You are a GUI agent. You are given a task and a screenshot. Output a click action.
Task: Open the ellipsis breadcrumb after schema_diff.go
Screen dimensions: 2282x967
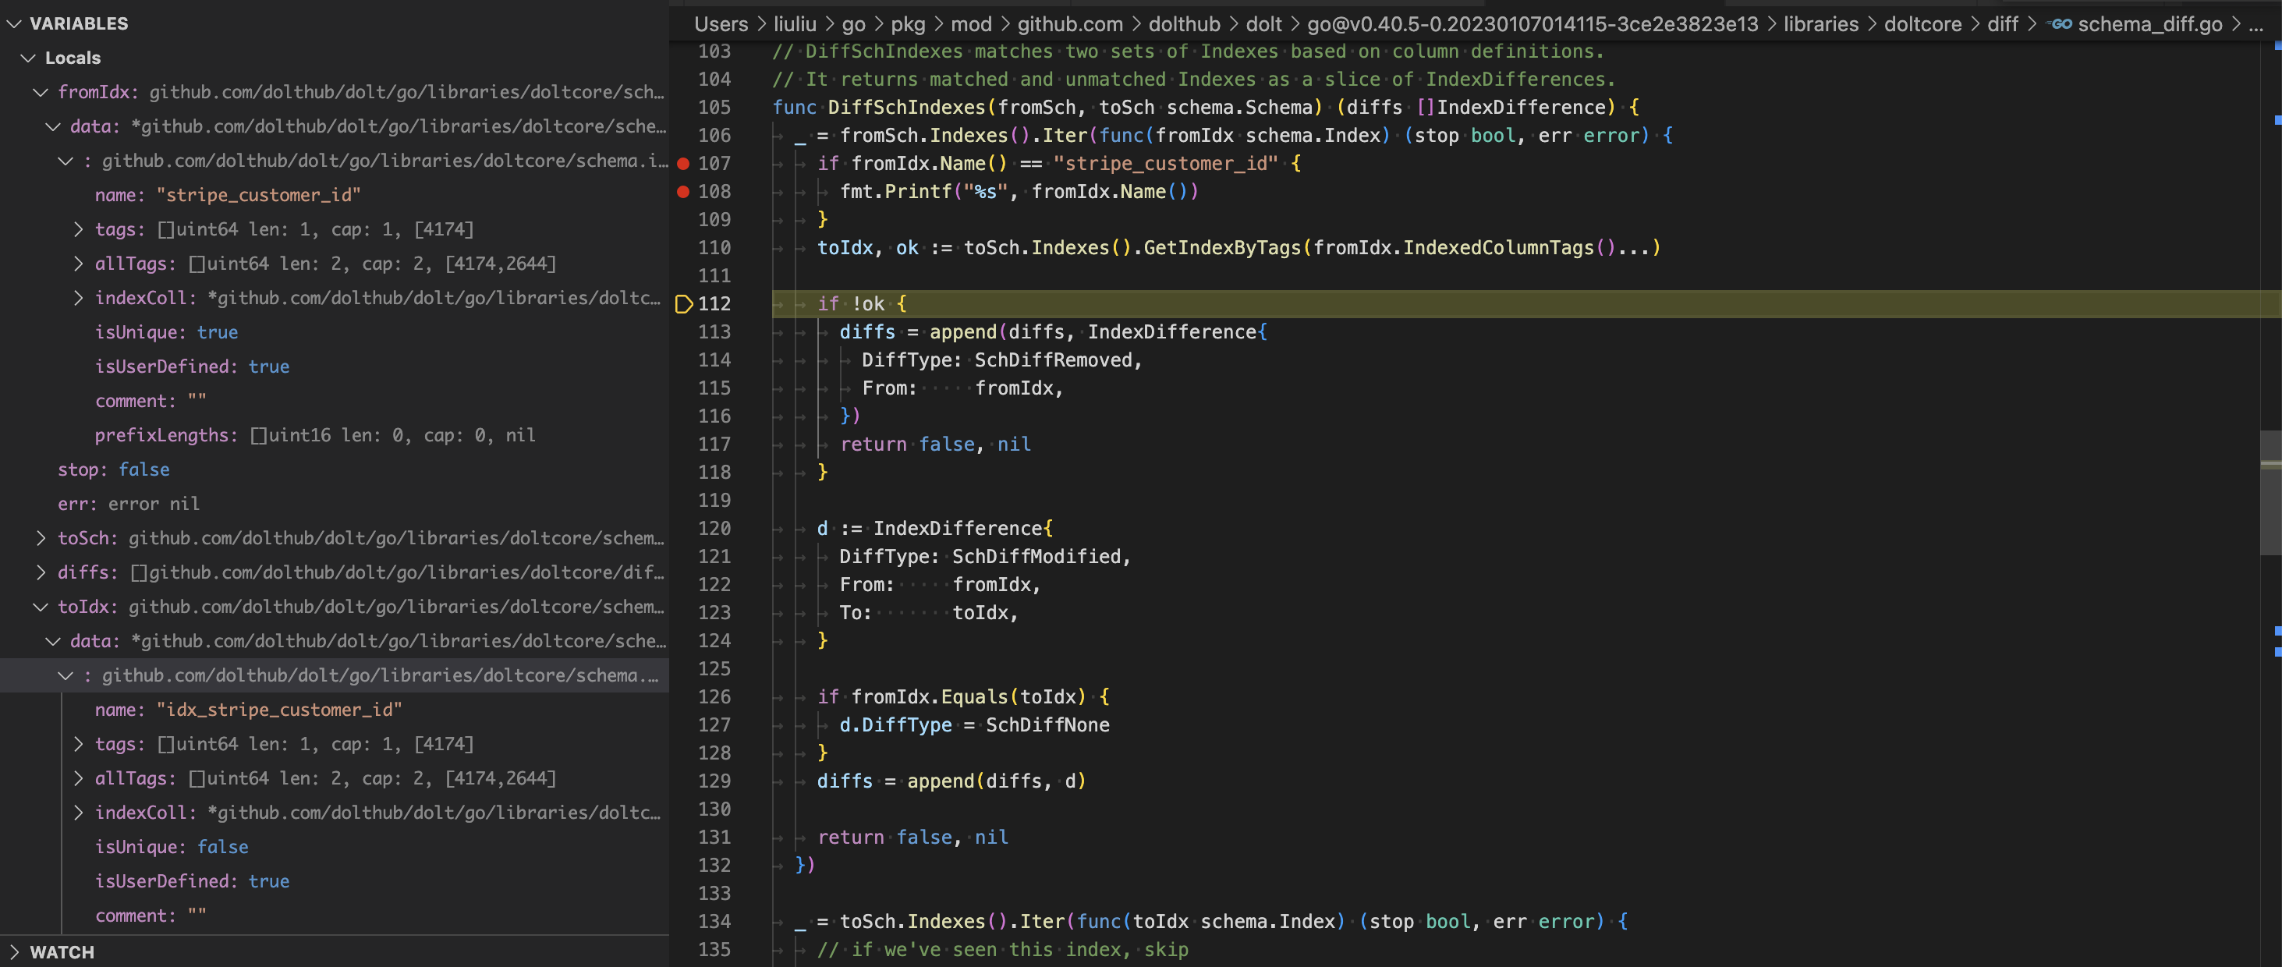pyautogui.click(x=2262, y=24)
